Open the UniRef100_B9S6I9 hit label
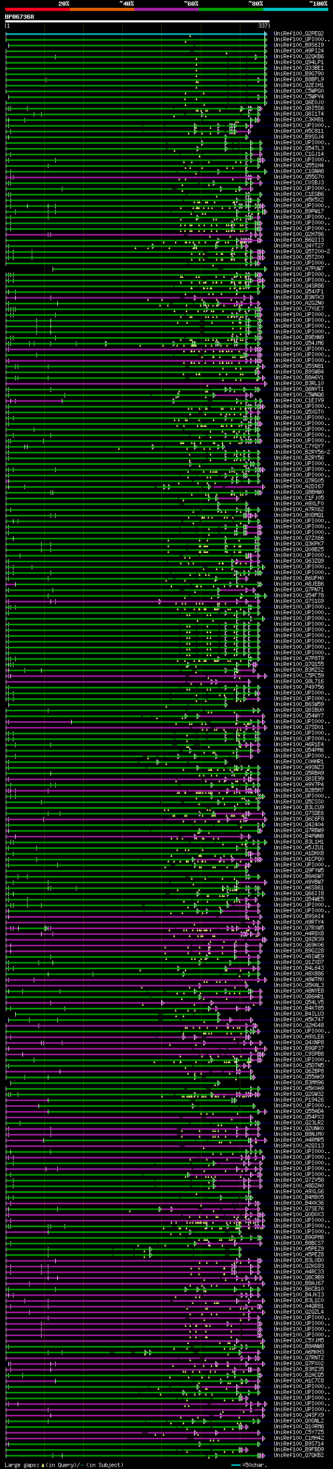 (299, 45)
